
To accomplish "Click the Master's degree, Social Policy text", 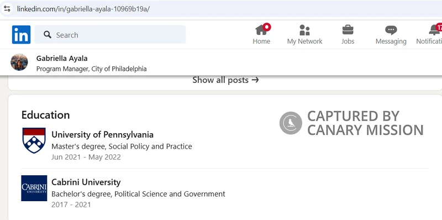I will tap(122, 146).
